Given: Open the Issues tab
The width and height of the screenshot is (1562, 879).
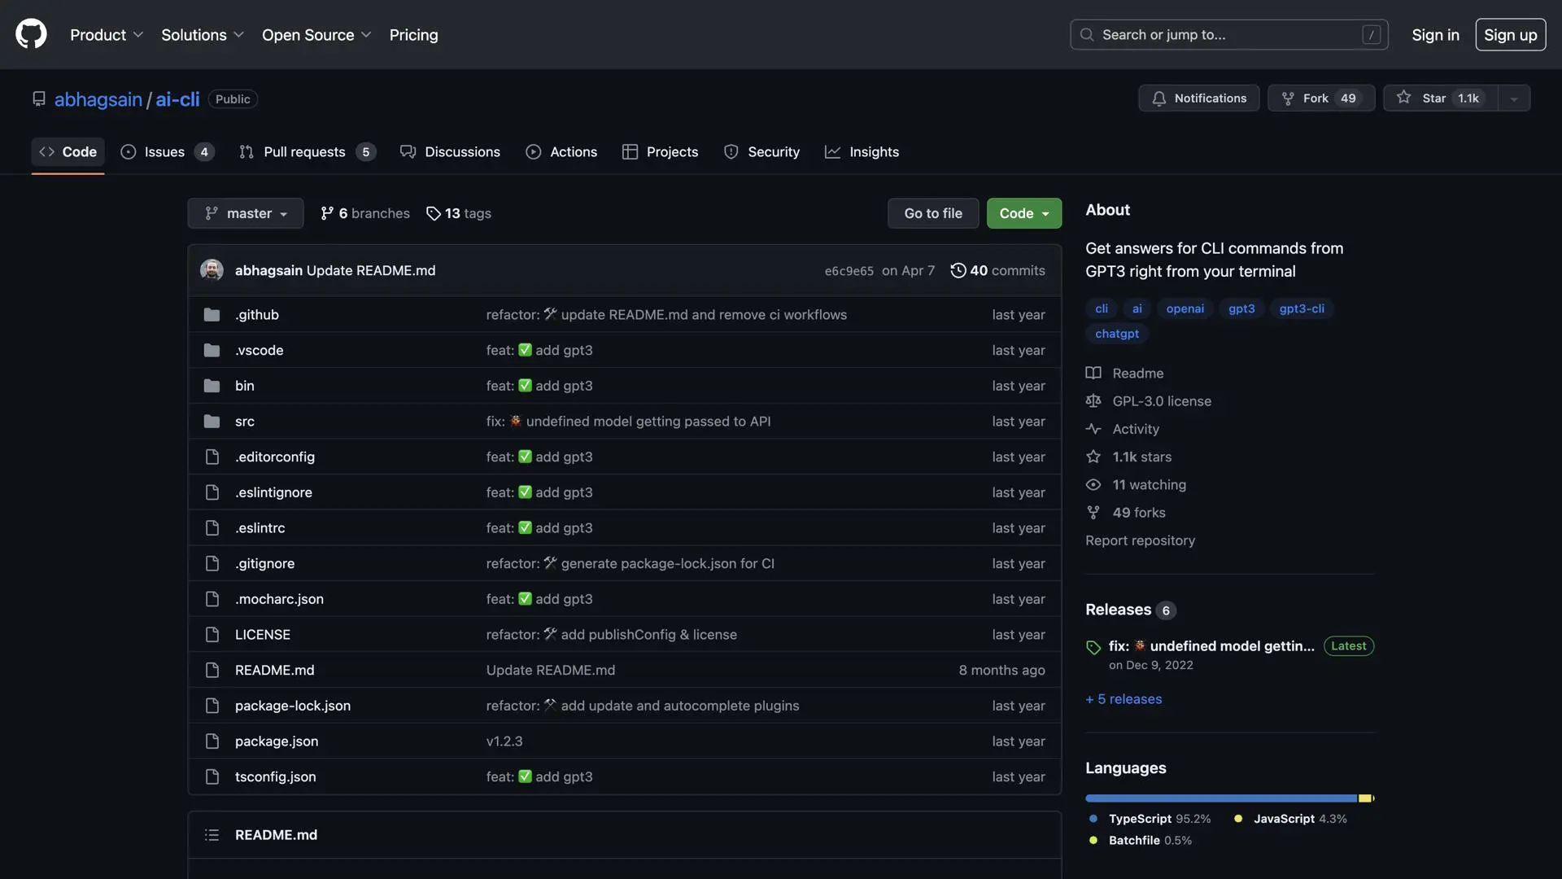Looking at the screenshot, I should (x=167, y=152).
